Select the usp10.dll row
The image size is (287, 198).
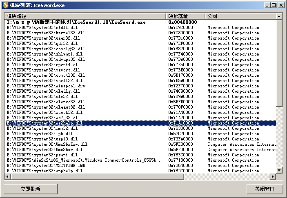coord(140,139)
